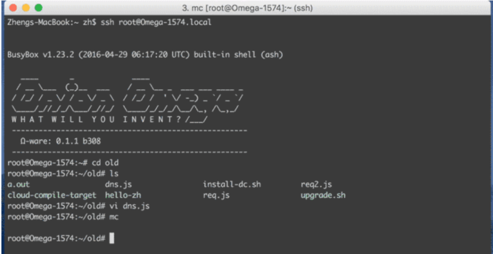Click the ssh root@Omega-1574.local command text
Screen dimensions: 493x254
pyautogui.click(x=156, y=23)
